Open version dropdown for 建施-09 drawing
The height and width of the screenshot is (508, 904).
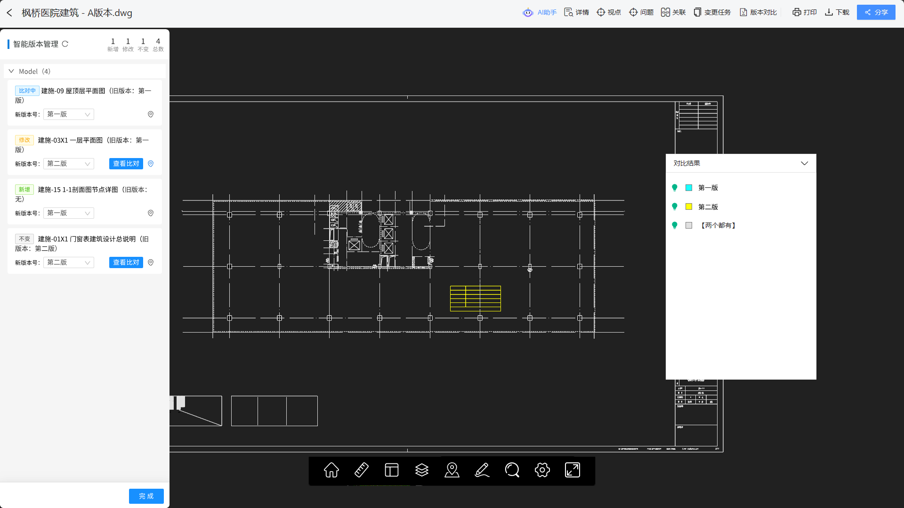point(69,114)
